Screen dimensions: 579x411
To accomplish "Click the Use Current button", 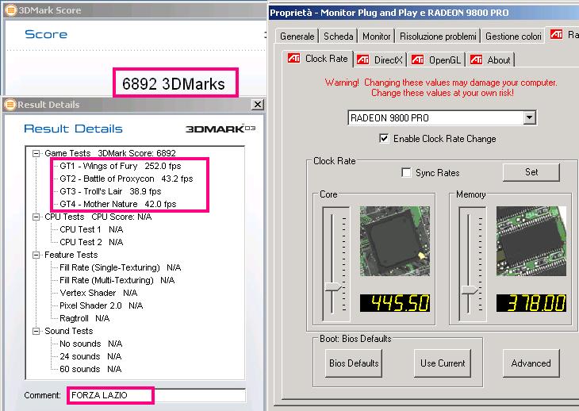I will point(443,363).
